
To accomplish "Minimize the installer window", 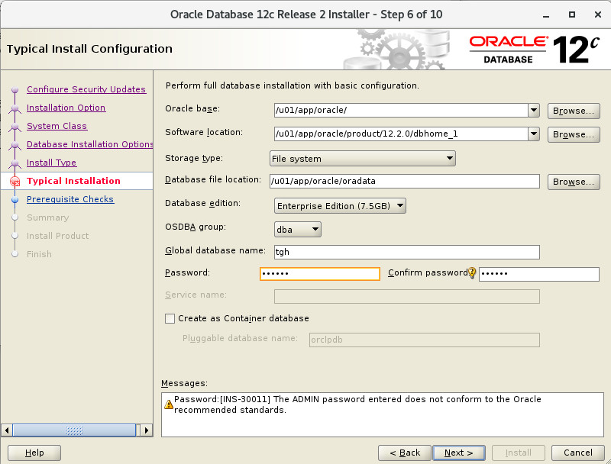I will [x=546, y=14].
